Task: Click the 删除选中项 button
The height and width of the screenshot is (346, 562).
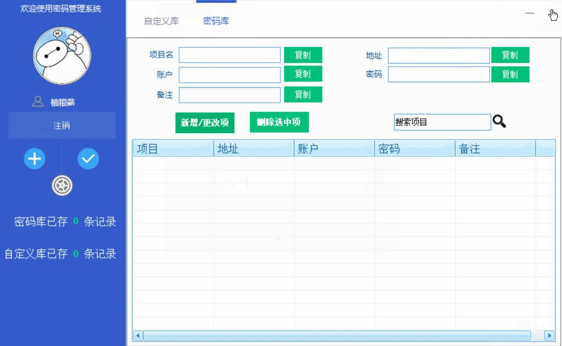Action: [279, 122]
